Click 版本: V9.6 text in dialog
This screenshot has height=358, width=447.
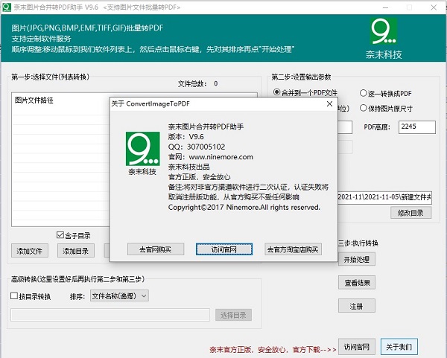coord(186,137)
